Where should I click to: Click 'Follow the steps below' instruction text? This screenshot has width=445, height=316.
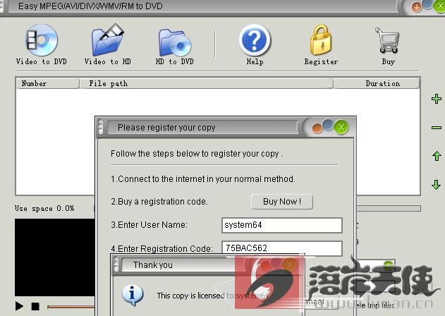tap(196, 154)
